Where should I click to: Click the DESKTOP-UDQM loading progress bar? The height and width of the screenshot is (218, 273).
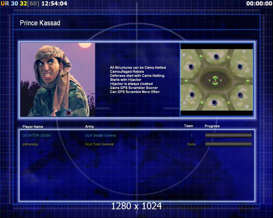coord(229,135)
